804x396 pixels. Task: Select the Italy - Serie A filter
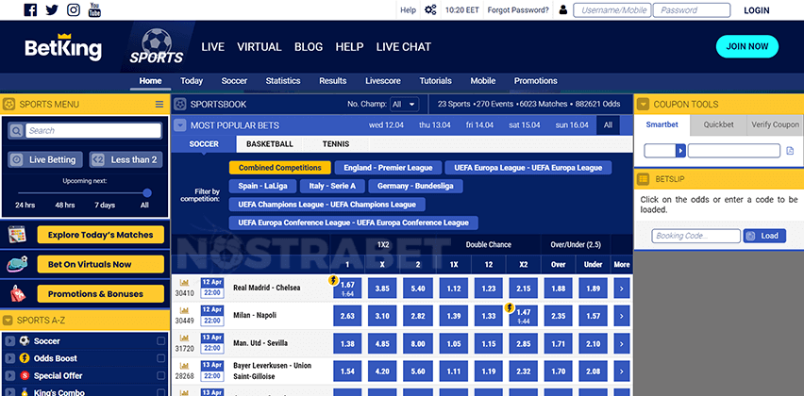click(x=332, y=186)
